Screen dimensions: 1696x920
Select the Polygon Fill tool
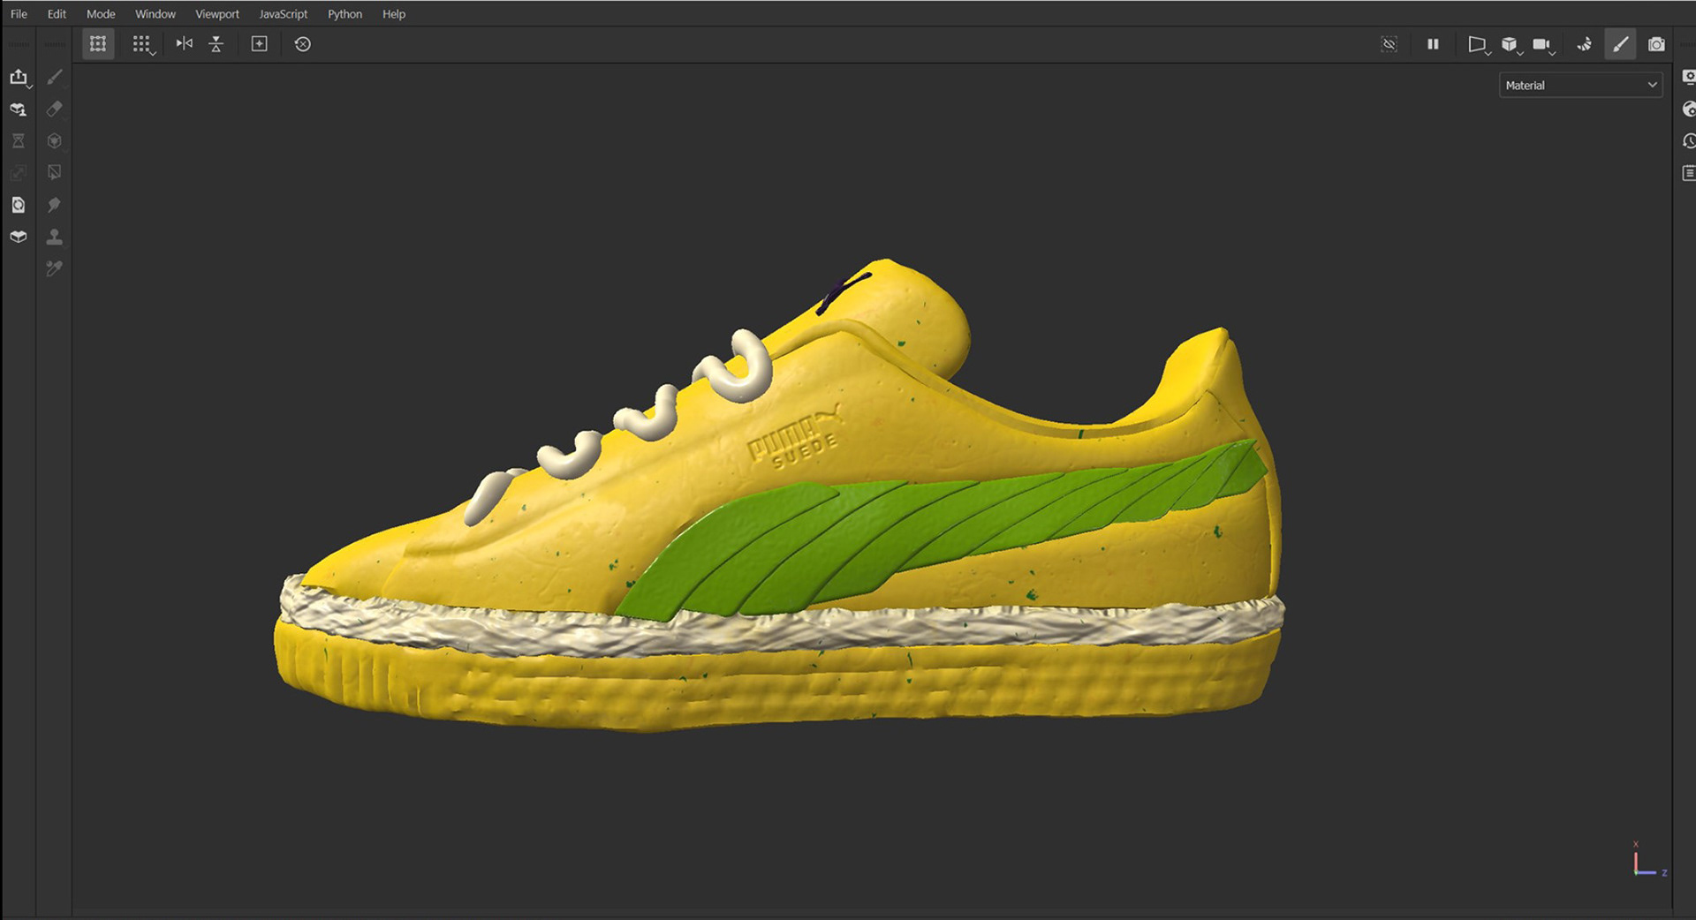click(x=55, y=173)
